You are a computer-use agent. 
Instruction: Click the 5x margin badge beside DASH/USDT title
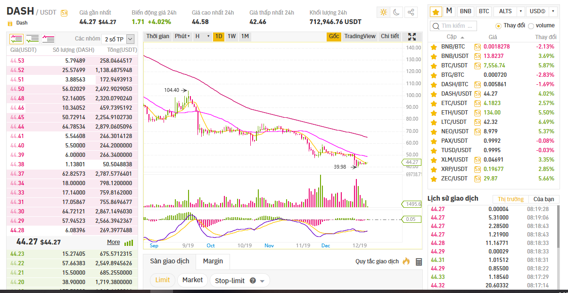pos(65,13)
